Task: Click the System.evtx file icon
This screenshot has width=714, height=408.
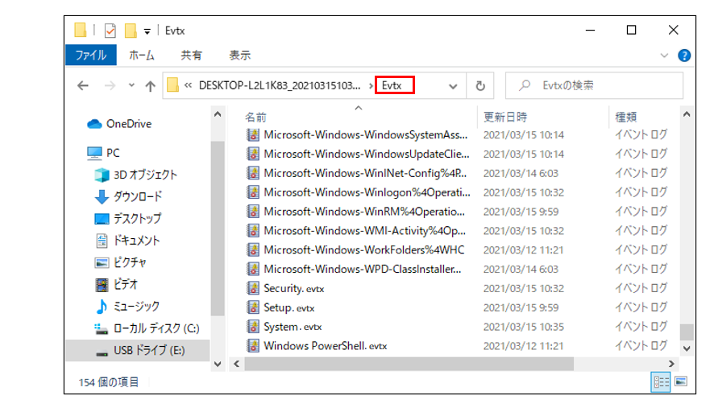Action: [253, 327]
